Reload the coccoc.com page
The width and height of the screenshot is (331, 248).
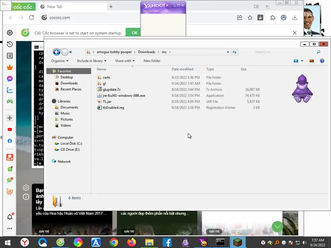[32, 18]
